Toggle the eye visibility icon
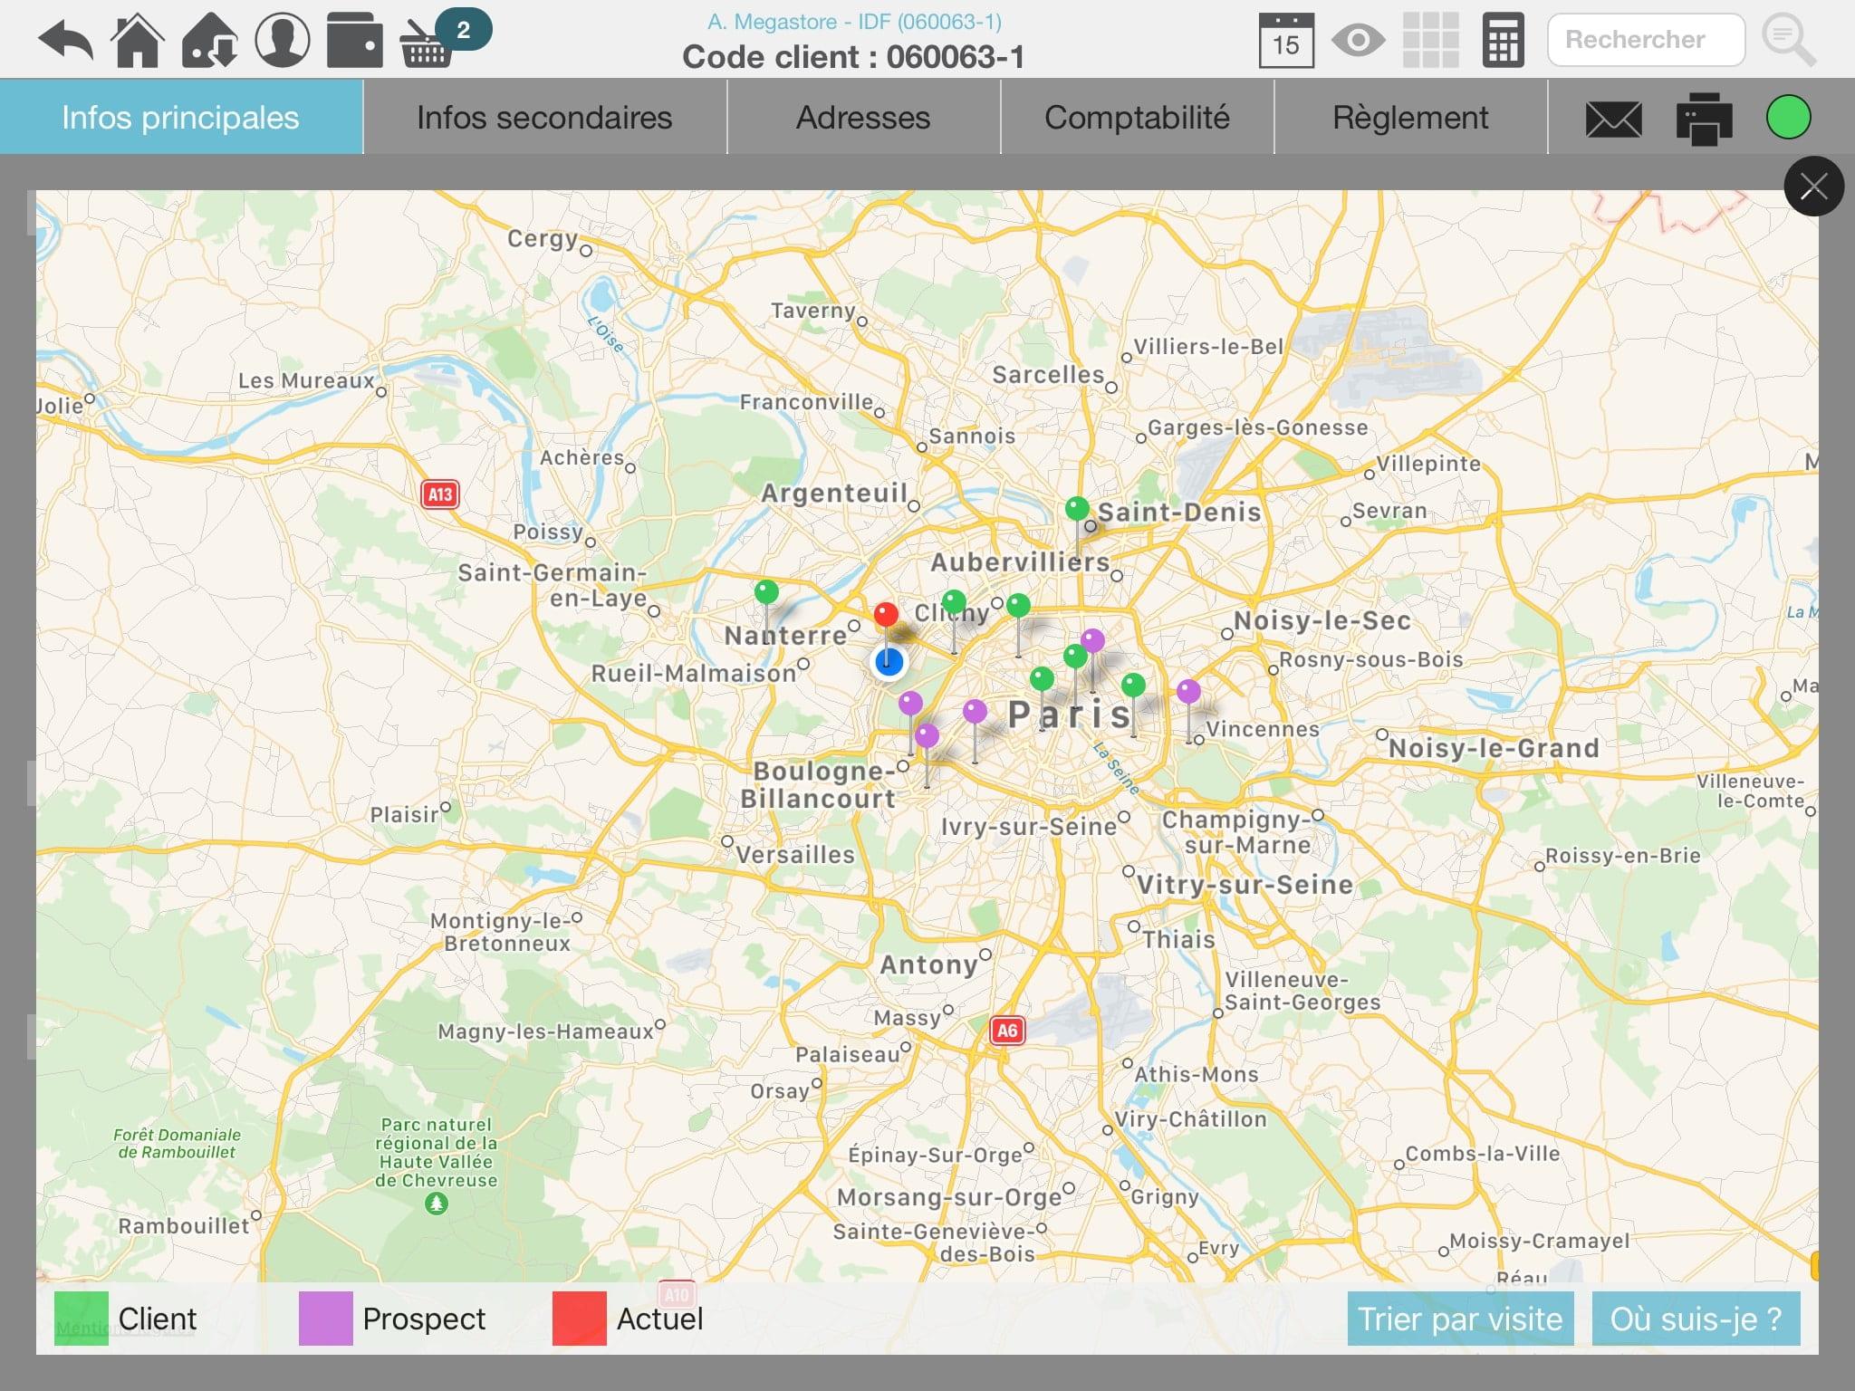1855x1391 pixels. click(x=1358, y=41)
